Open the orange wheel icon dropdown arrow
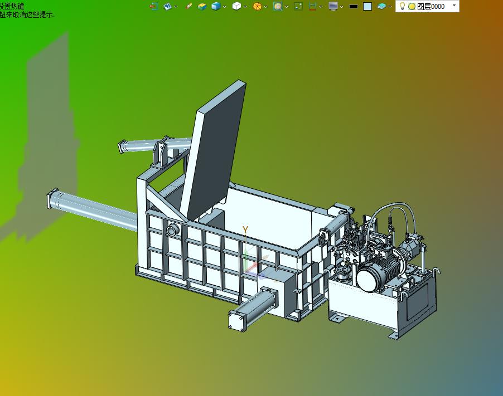This screenshot has width=503, height=396. pos(265,7)
